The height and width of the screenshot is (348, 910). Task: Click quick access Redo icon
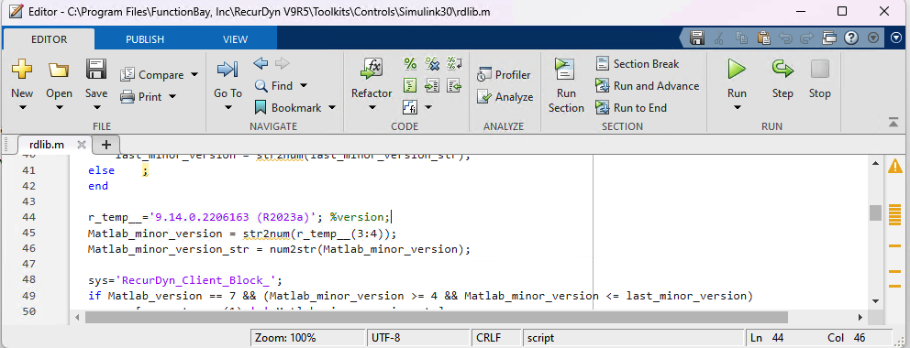pyautogui.click(x=806, y=38)
